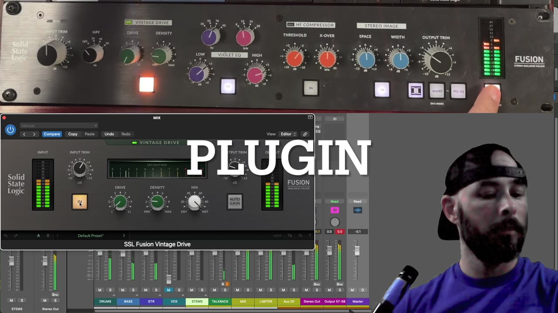
Task: Toggle the plugin power bypass button
Action: click(10, 130)
